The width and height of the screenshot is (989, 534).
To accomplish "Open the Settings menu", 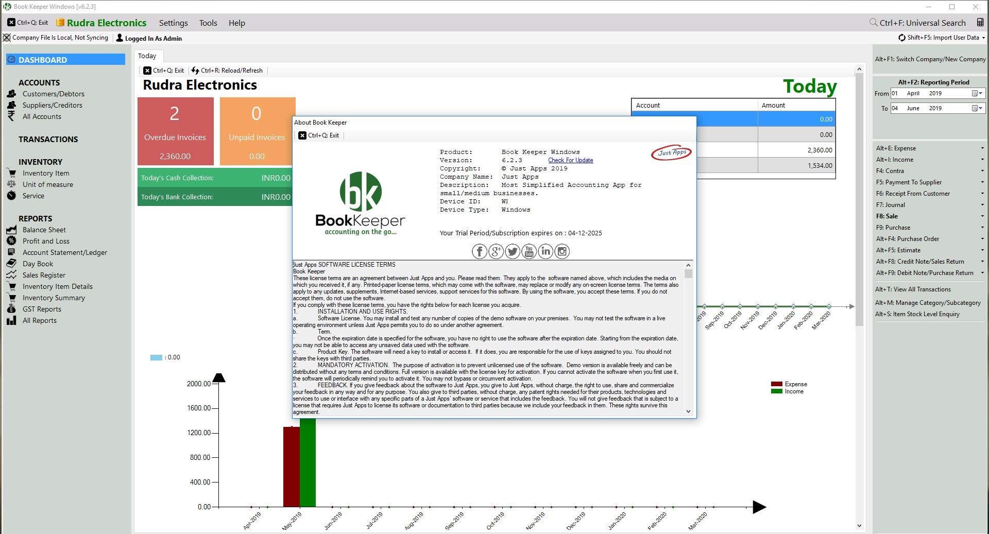I will pyautogui.click(x=173, y=23).
